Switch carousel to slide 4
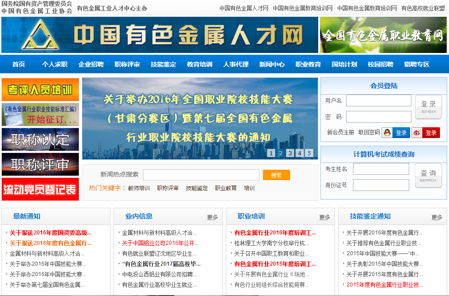 300,153
